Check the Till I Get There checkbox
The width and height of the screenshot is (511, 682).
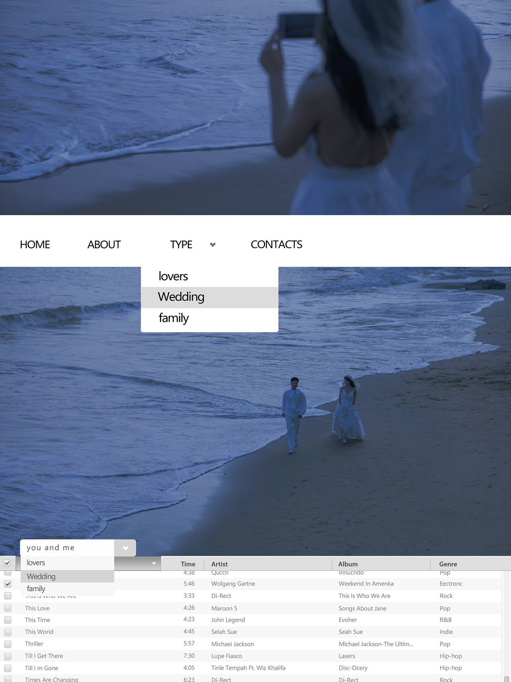click(x=8, y=656)
